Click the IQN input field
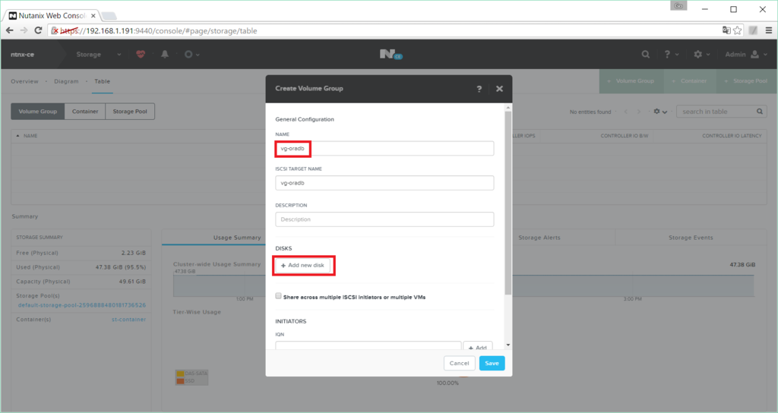Screen dimensions: 778x413 [368, 345]
